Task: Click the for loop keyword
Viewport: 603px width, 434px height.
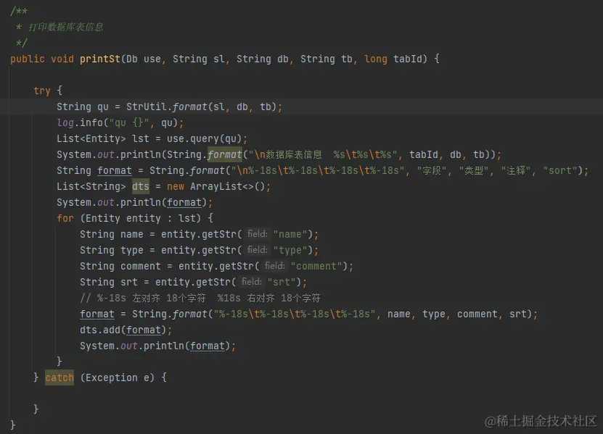Action: coord(65,218)
